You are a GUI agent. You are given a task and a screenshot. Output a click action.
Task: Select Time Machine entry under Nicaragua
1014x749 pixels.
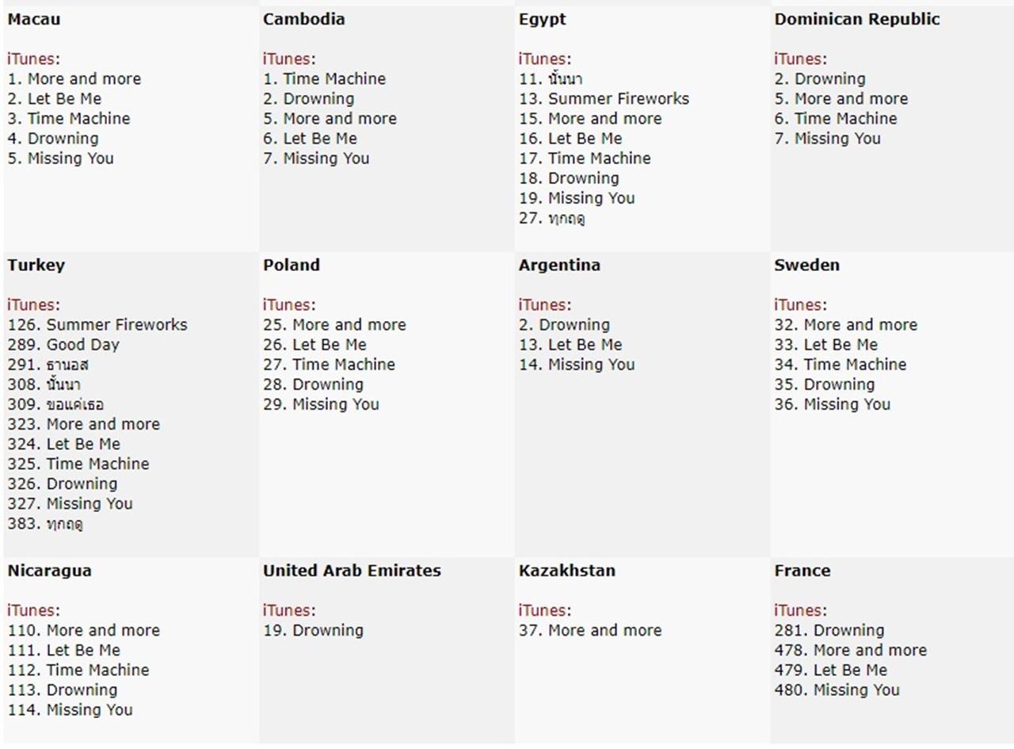click(x=78, y=670)
